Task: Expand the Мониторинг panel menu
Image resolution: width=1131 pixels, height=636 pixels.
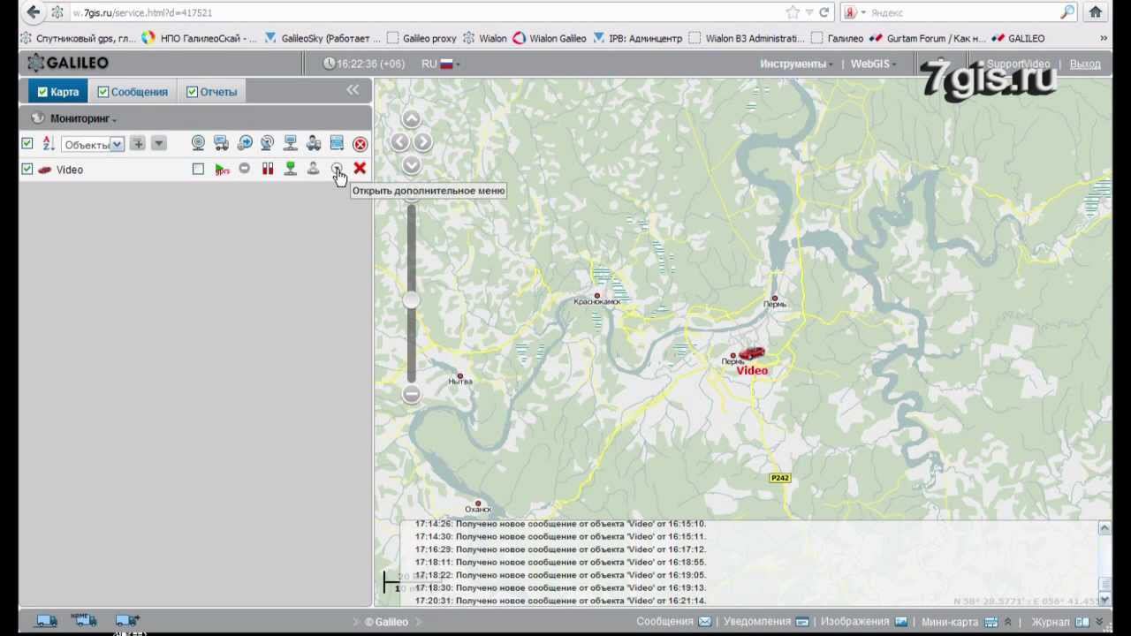Action: point(83,118)
